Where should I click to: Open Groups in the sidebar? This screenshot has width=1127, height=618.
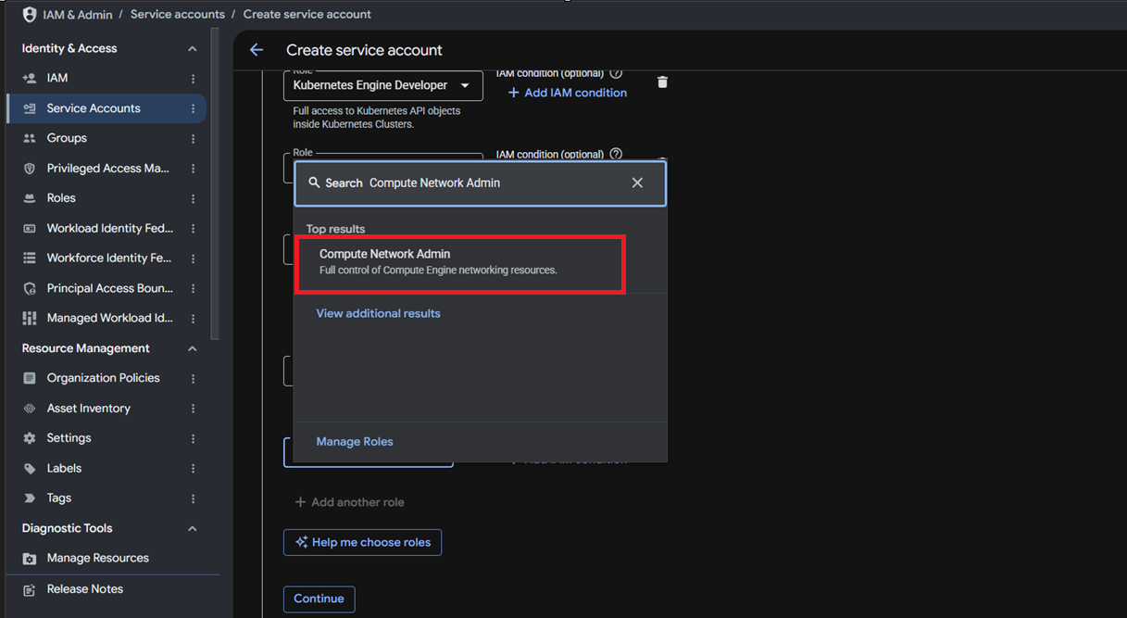click(106, 138)
